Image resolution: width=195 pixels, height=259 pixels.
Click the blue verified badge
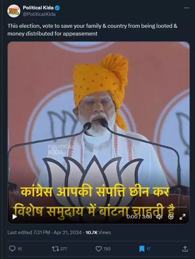[x=57, y=8]
